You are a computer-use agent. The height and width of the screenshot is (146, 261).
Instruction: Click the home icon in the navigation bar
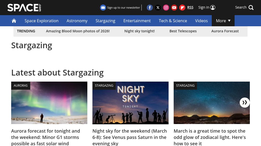tap(14, 21)
